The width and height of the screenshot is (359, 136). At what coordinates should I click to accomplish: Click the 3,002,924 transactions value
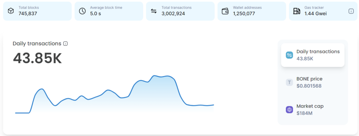tap(173, 14)
